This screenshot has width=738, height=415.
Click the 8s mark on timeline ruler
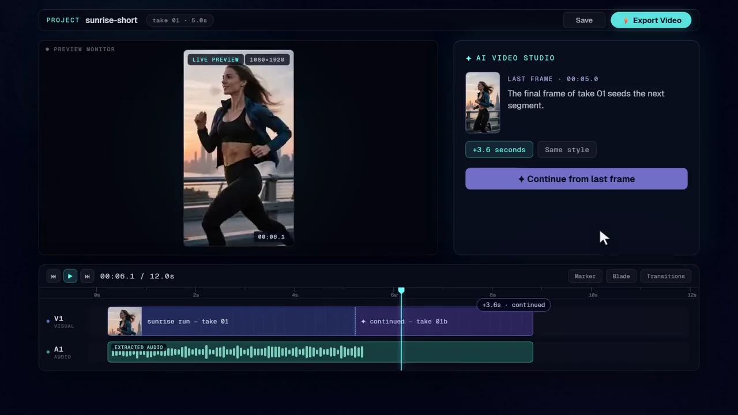point(493,295)
